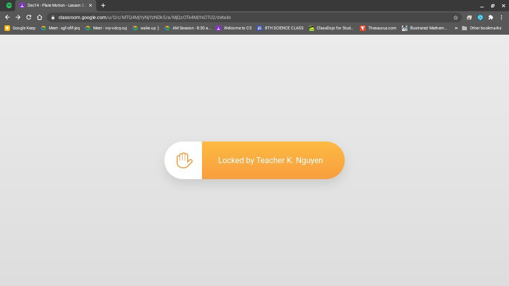Open the Welcome to CS bookmark
509x286 pixels.
(234, 28)
